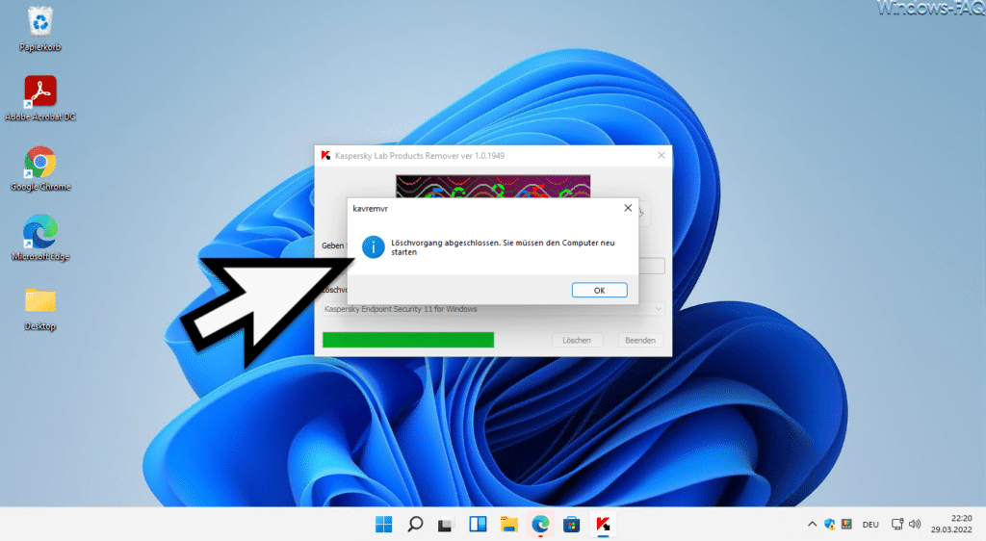
Task: Select the Adobe Acrobat DC desktop icon
Action: [40, 98]
